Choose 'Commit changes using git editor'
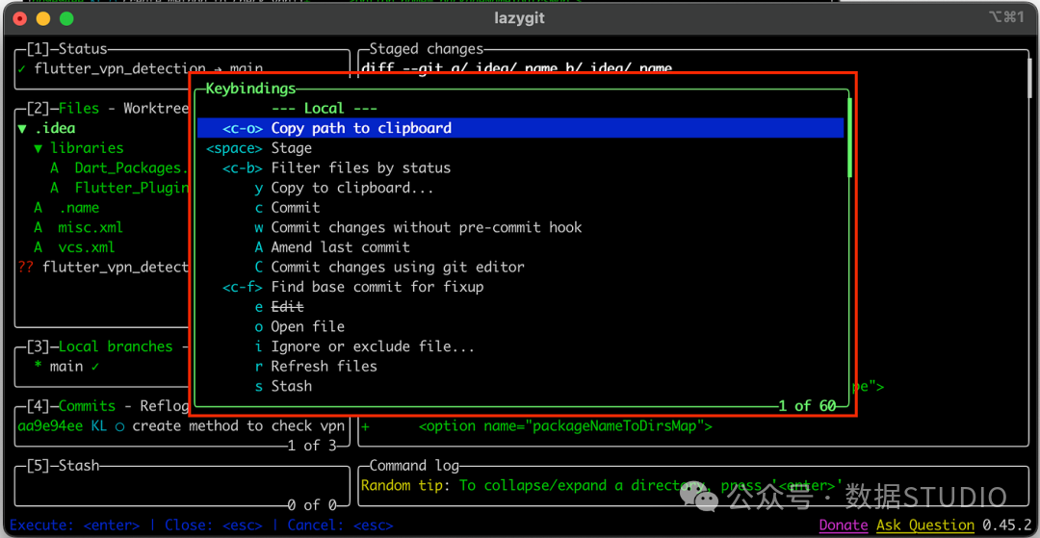 (520, 267)
